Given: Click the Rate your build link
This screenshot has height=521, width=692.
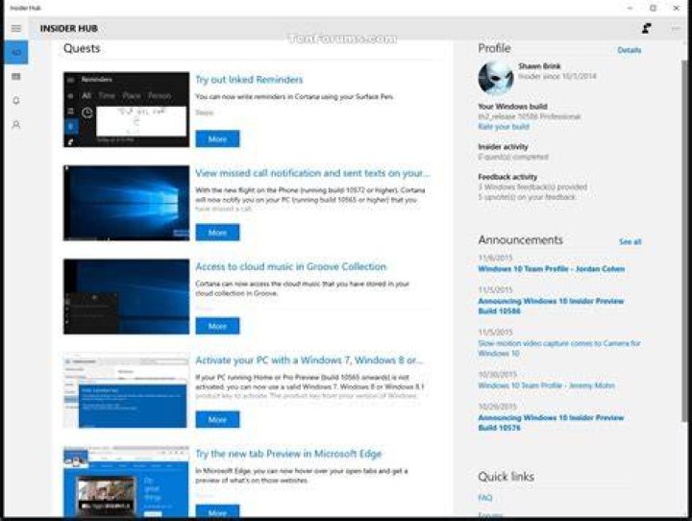Looking at the screenshot, I should [504, 127].
